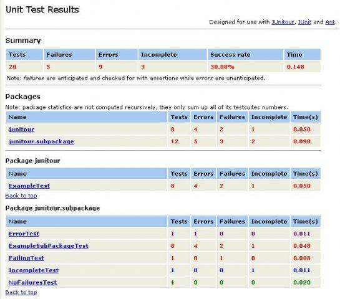Open the ExampleTest link
The height and width of the screenshot is (299, 340).
tap(29, 186)
